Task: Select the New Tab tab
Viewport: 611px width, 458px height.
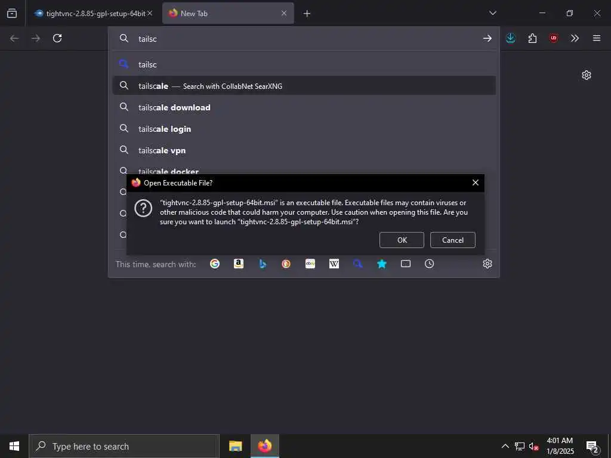Action: click(228, 13)
